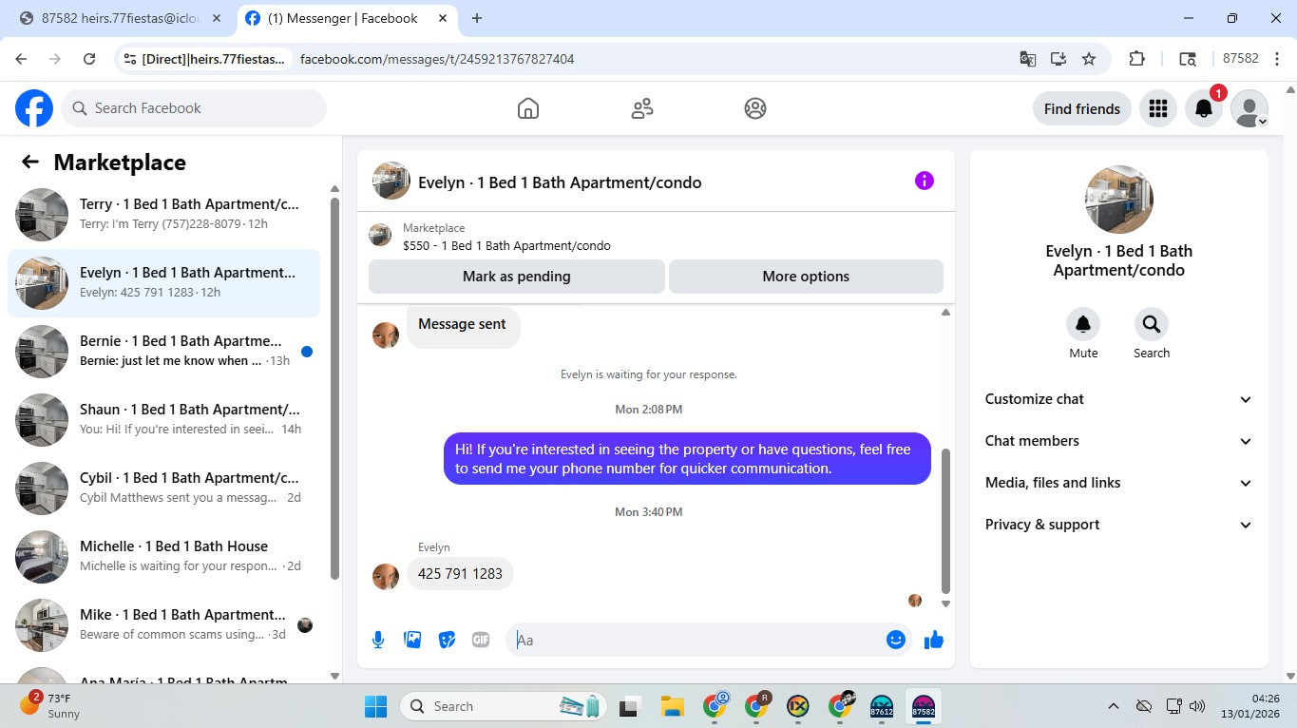Record a voice clip microphone icon

pos(378,640)
